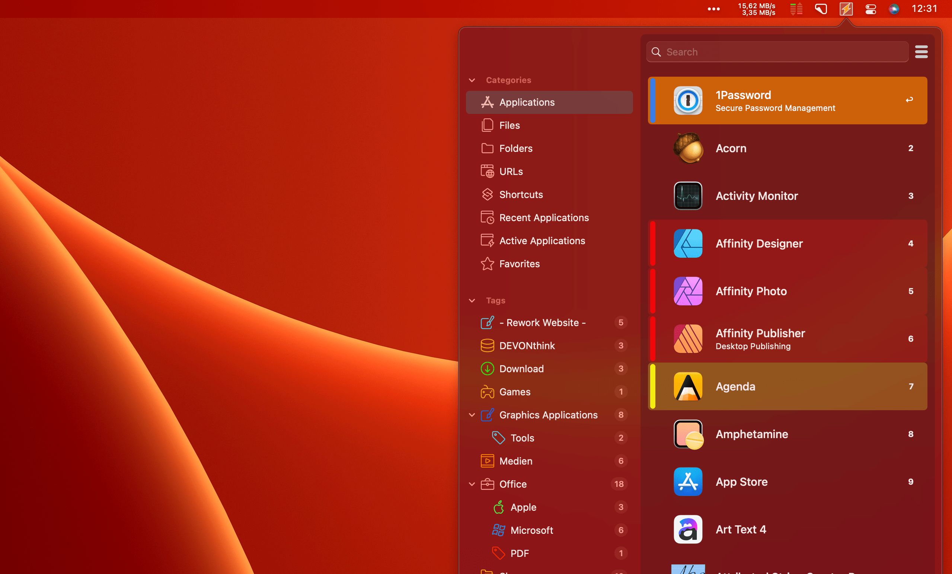Image resolution: width=952 pixels, height=574 pixels.
Task: Collapse the Categories section
Action: pos(472,80)
